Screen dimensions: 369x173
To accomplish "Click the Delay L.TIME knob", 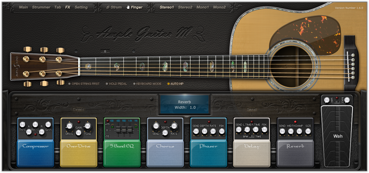I will [247, 129].
